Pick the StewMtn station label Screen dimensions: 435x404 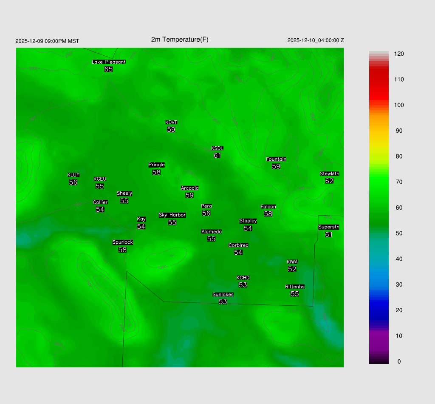[329, 174]
